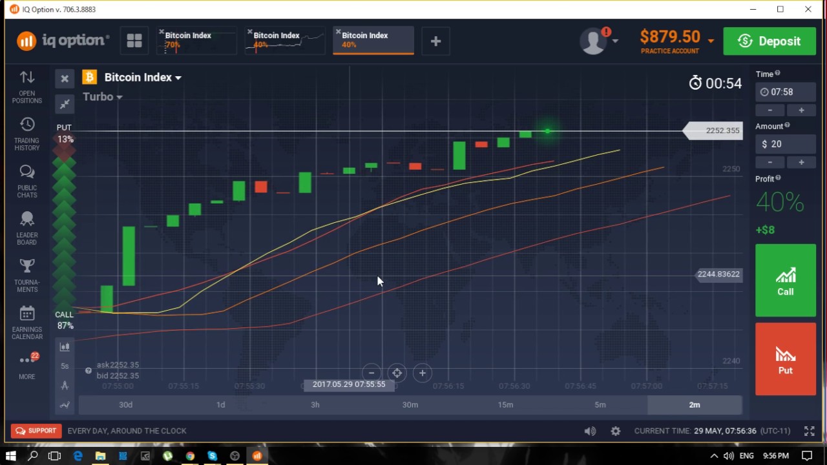This screenshot has width=827, height=465.
Task: Expand the Bitcoin Index asset dropdown
Action: (143, 77)
